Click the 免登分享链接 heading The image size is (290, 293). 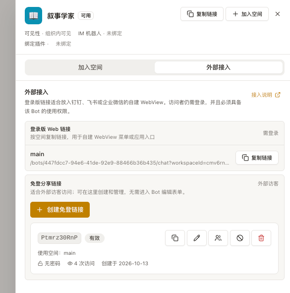click(x=46, y=184)
